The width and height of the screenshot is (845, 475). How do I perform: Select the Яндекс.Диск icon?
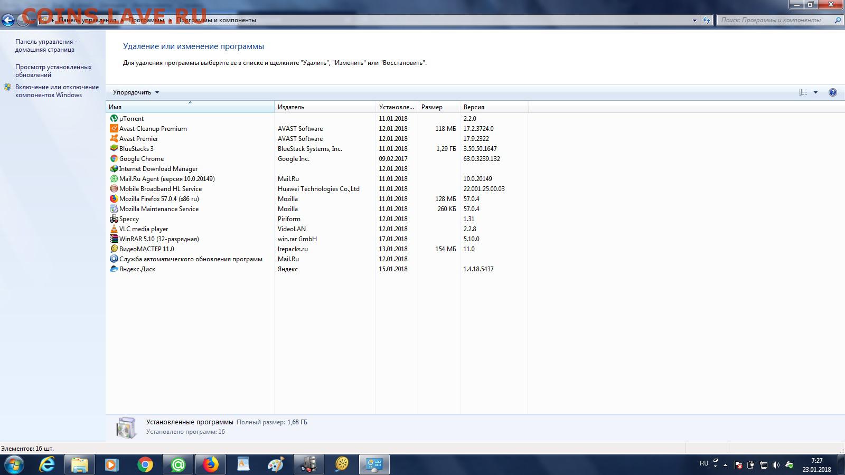114,269
